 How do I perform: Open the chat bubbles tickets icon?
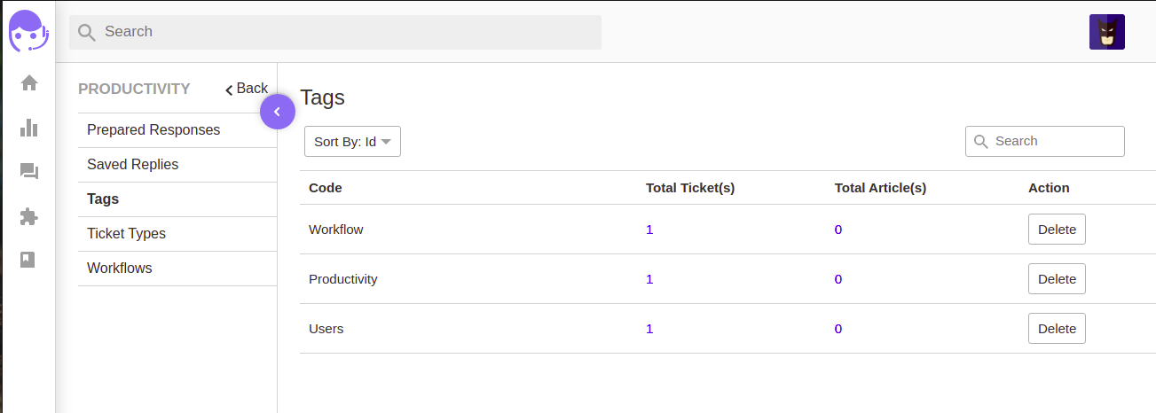[x=29, y=172]
